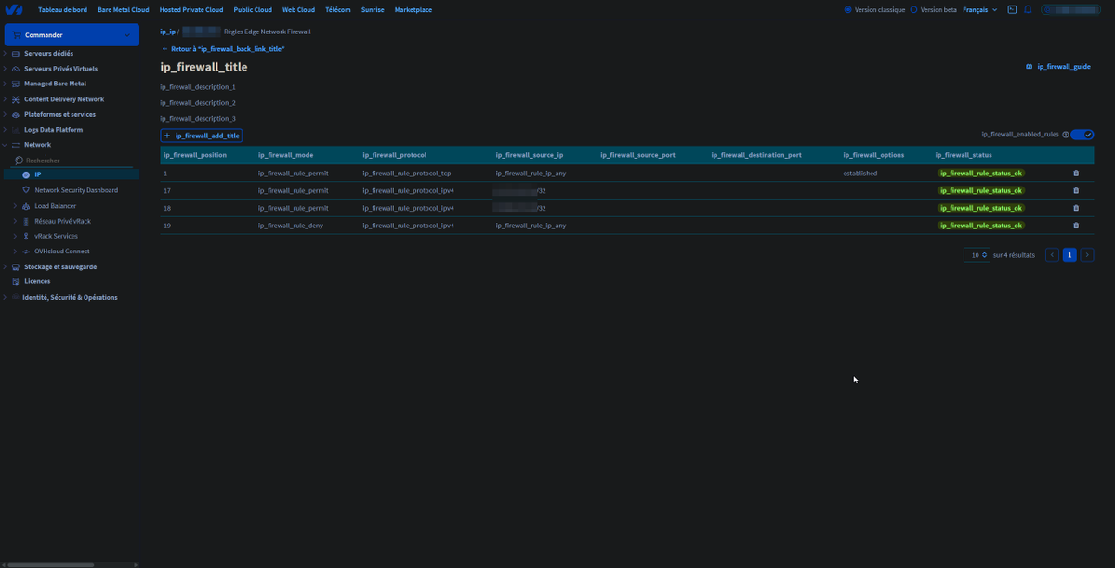Open Public Cloud menu
The height and width of the screenshot is (568, 1115).
[253, 9]
